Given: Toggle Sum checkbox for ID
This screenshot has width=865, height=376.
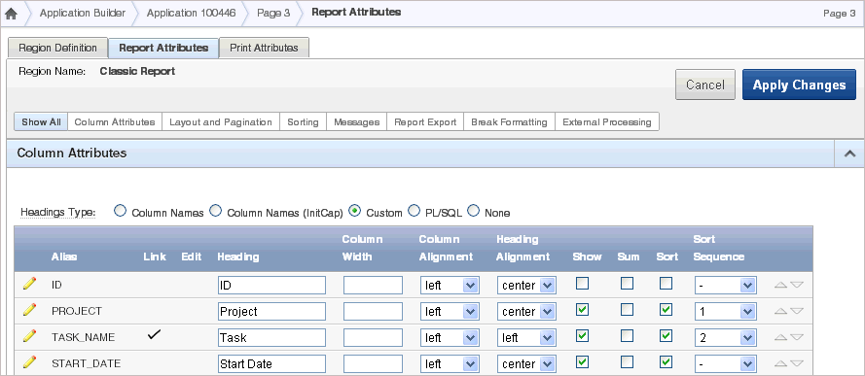Looking at the screenshot, I should 628,284.
